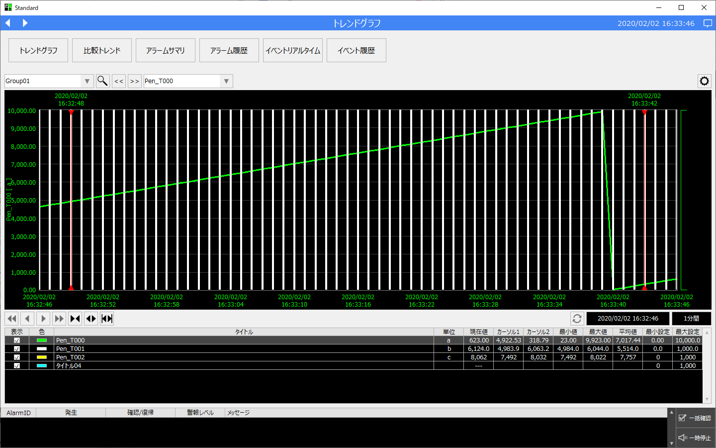Open the Pen_T000 pen selector dropdown
Image resolution: width=716 pixels, height=448 pixels.
pos(226,81)
